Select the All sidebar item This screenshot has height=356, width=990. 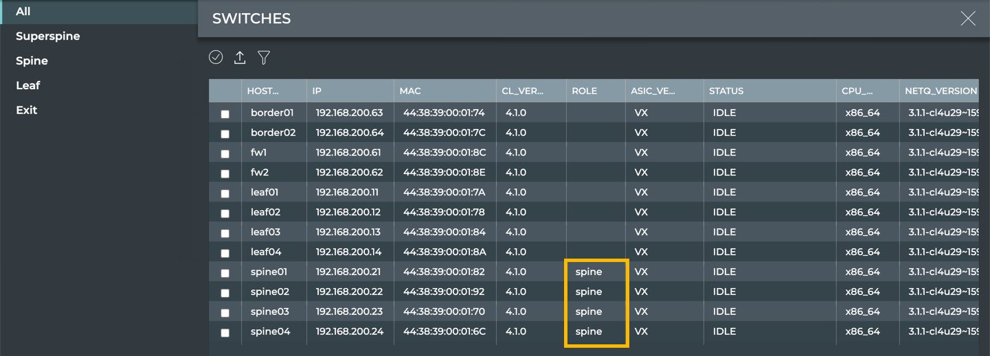pos(23,12)
